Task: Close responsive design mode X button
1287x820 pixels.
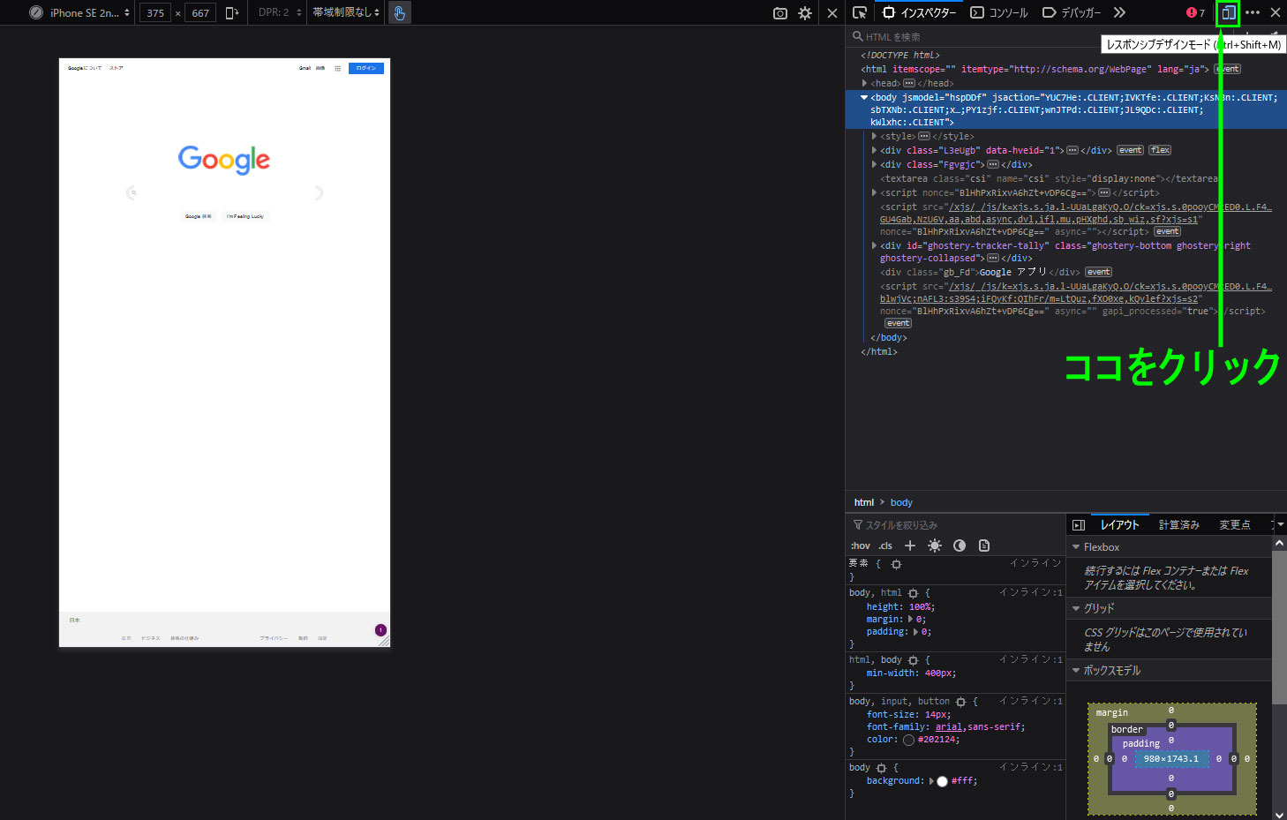Action: pos(832,13)
